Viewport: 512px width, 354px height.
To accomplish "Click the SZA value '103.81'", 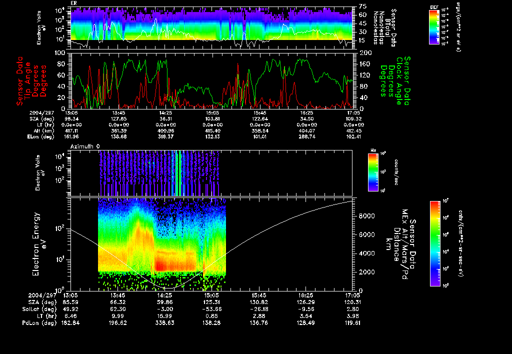I will [212, 119].
